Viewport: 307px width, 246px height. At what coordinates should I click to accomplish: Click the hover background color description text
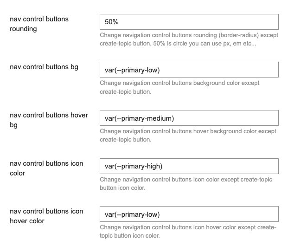click(188, 135)
